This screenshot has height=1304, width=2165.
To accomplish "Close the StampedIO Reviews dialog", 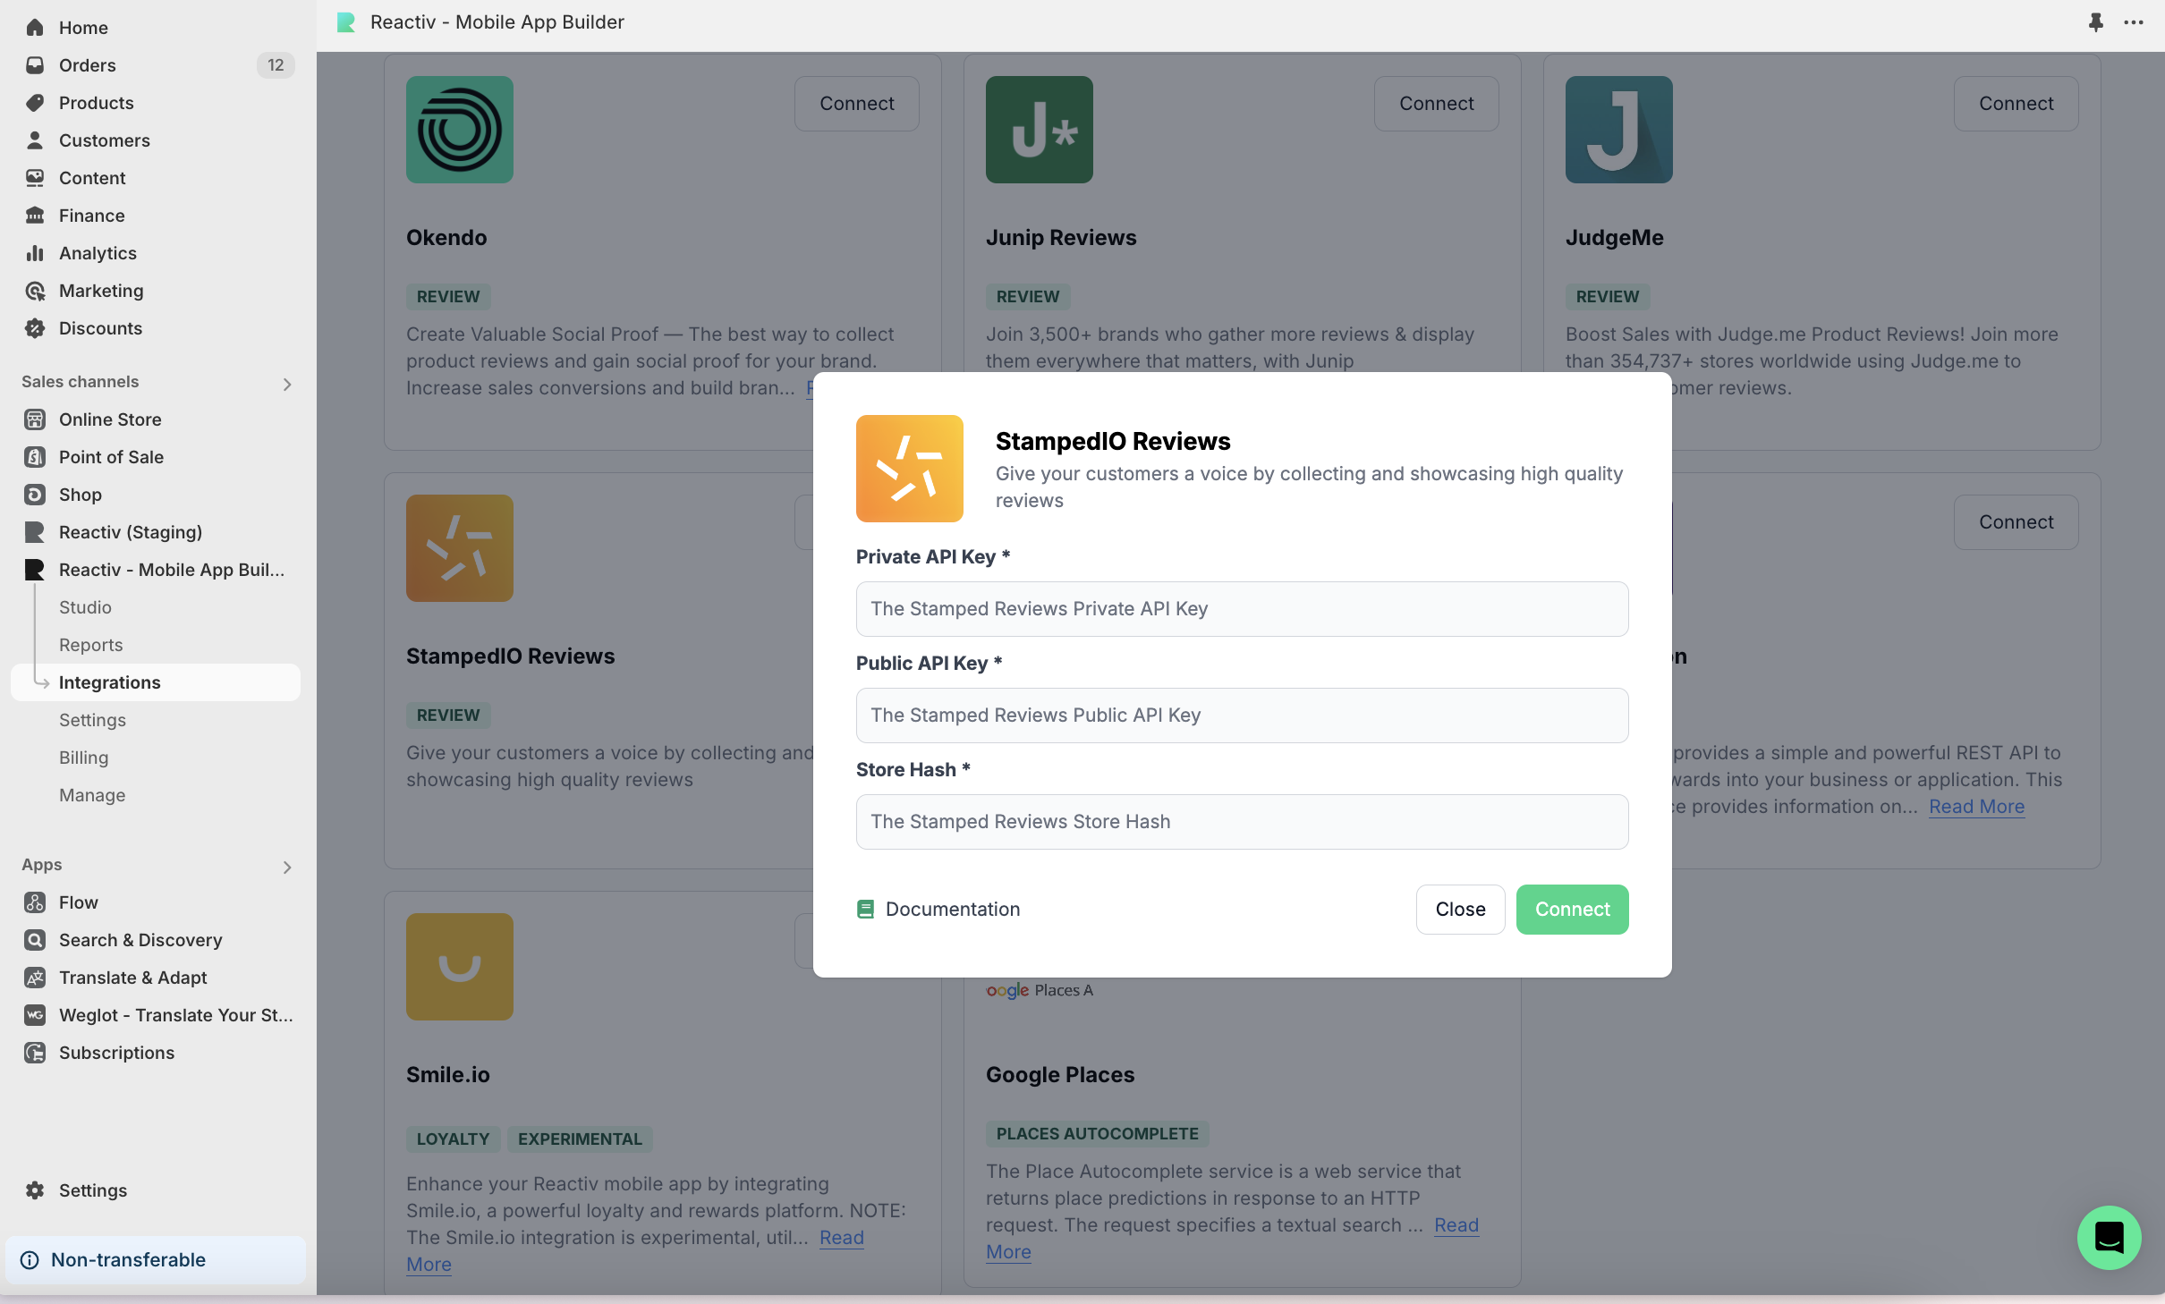I will coord(1460,910).
